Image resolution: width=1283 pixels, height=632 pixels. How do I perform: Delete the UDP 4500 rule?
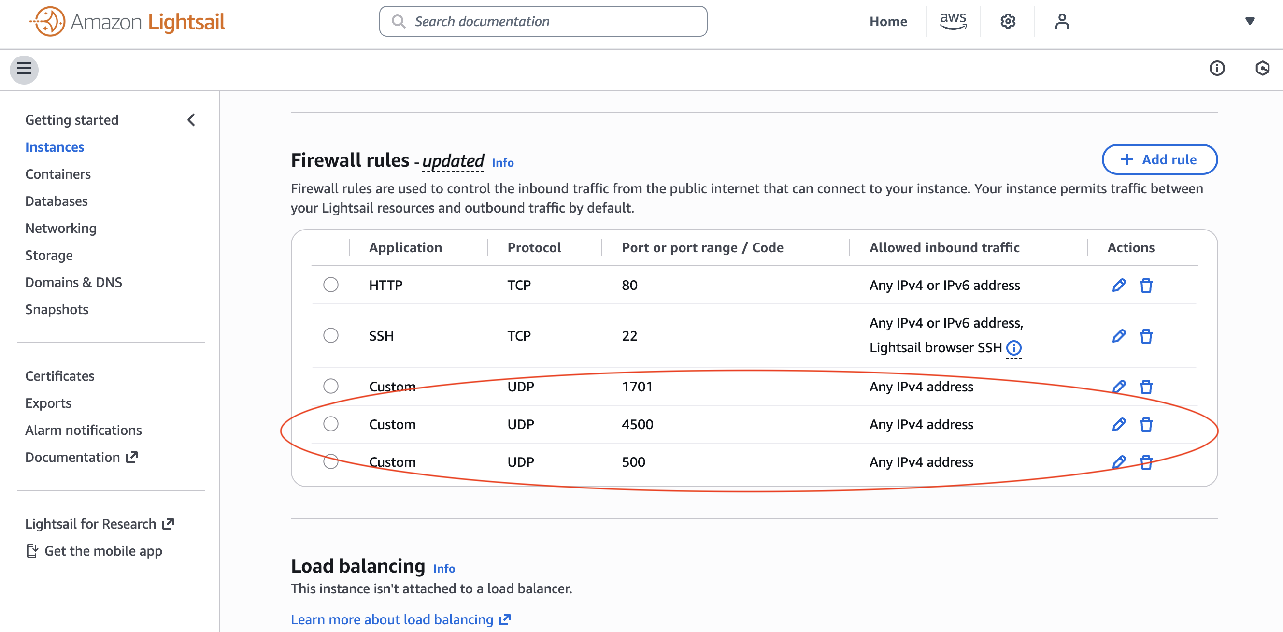1146,424
